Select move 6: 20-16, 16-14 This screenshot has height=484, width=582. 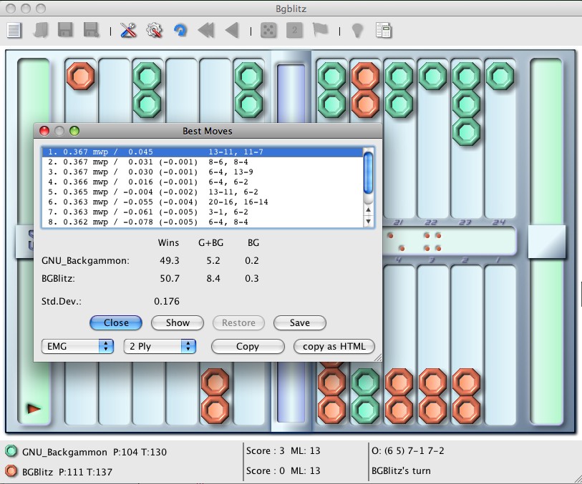203,202
